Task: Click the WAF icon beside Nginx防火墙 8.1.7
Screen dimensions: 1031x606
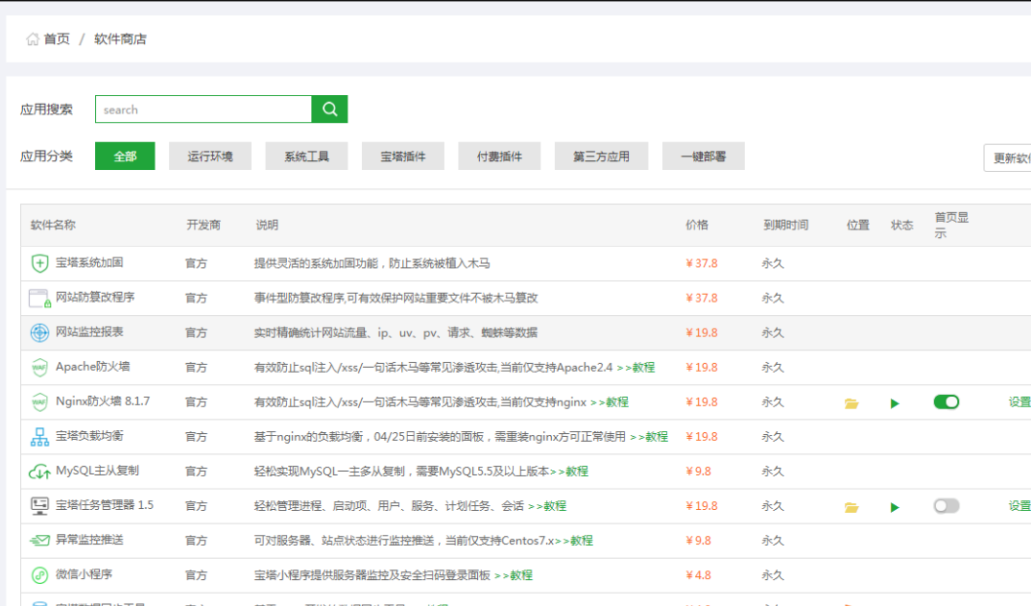Action: (x=39, y=402)
